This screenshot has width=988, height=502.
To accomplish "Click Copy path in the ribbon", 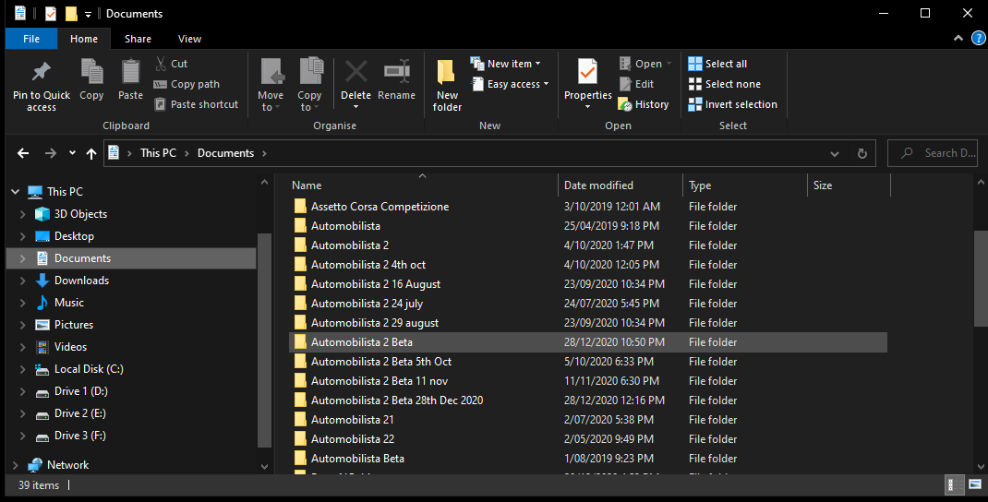I will tap(187, 84).
